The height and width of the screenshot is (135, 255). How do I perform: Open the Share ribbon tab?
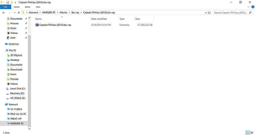coord(28,7)
